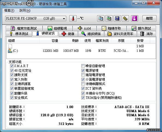Open the 檔案(F) menu

point(9,11)
